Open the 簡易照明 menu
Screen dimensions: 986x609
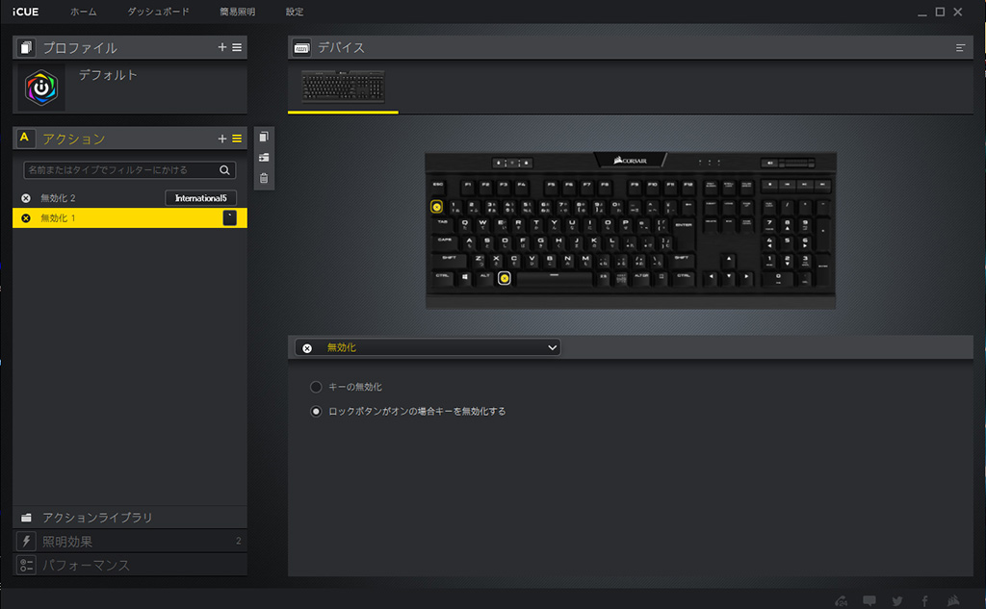click(x=237, y=12)
